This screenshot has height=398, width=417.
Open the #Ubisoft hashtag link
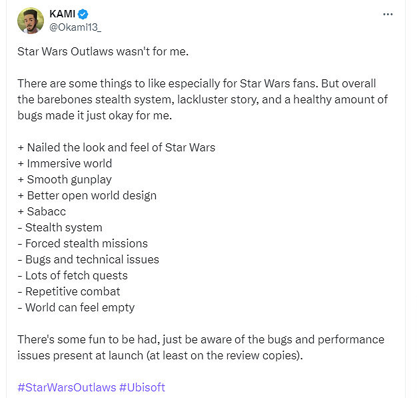pyautogui.click(x=142, y=387)
